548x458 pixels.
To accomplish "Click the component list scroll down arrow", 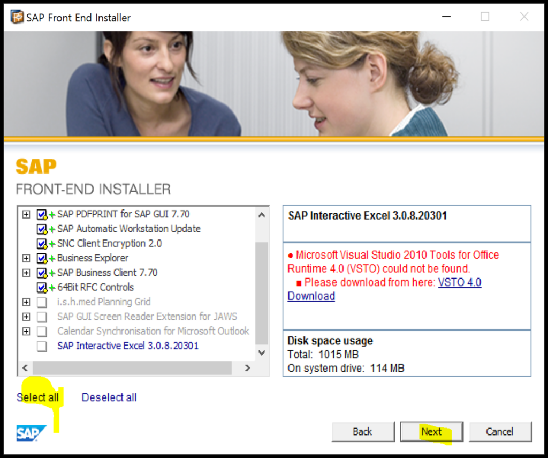I will 261,352.
